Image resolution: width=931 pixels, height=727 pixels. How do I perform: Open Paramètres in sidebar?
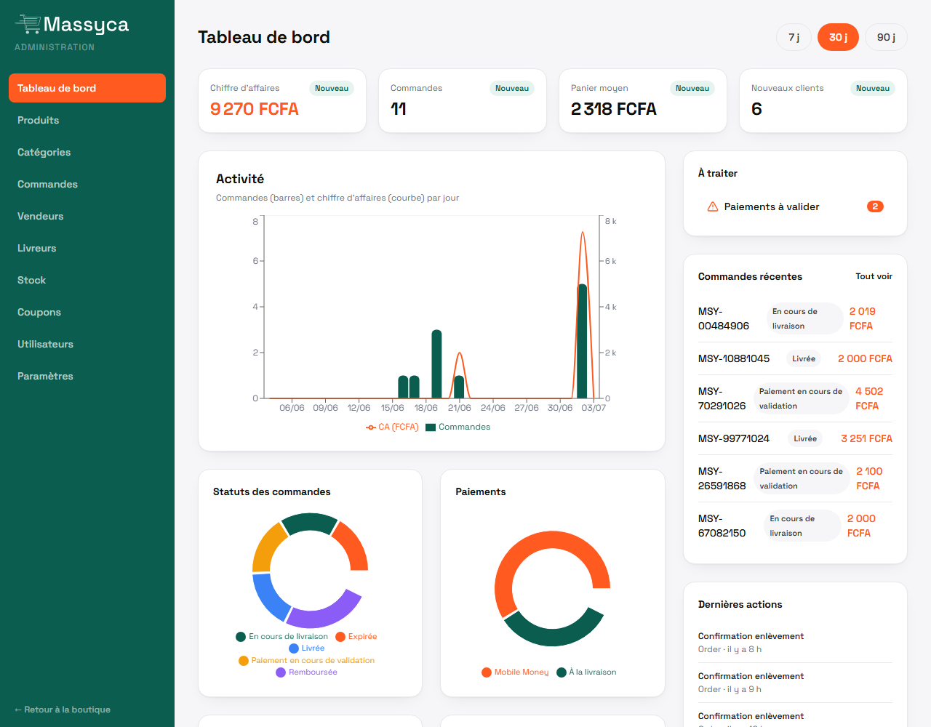87,376
